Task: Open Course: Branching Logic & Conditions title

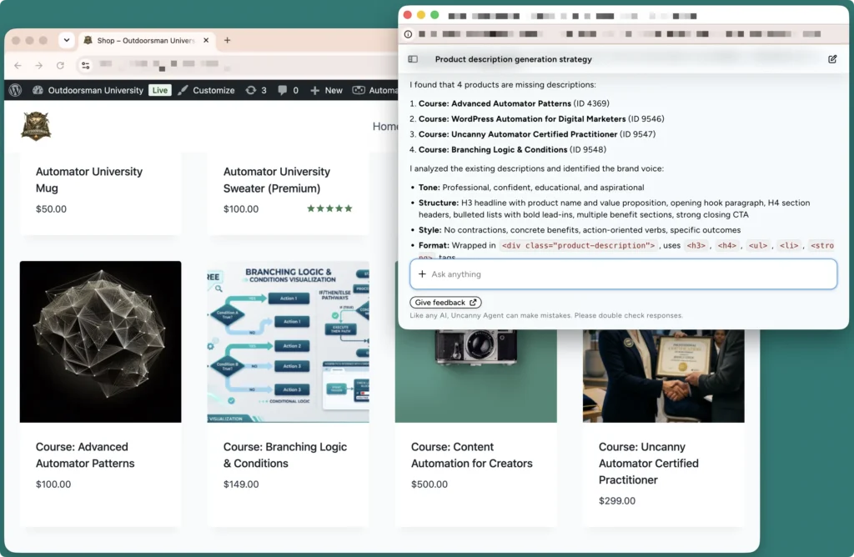Action: 285,454
